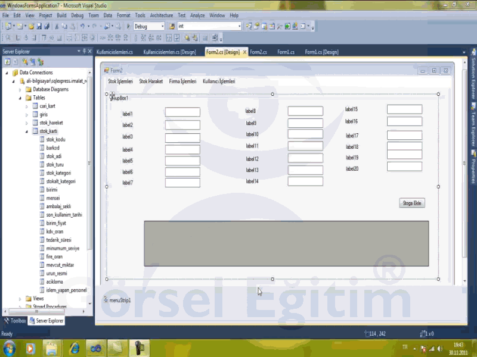
Task: Collapse the stok_karti table
Action: coord(27,131)
